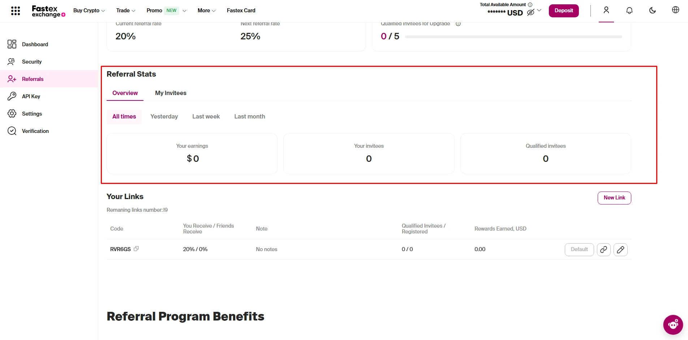688x340 pixels.
Task: Expand the Buy Crypto dropdown
Action: [x=89, y=10]
